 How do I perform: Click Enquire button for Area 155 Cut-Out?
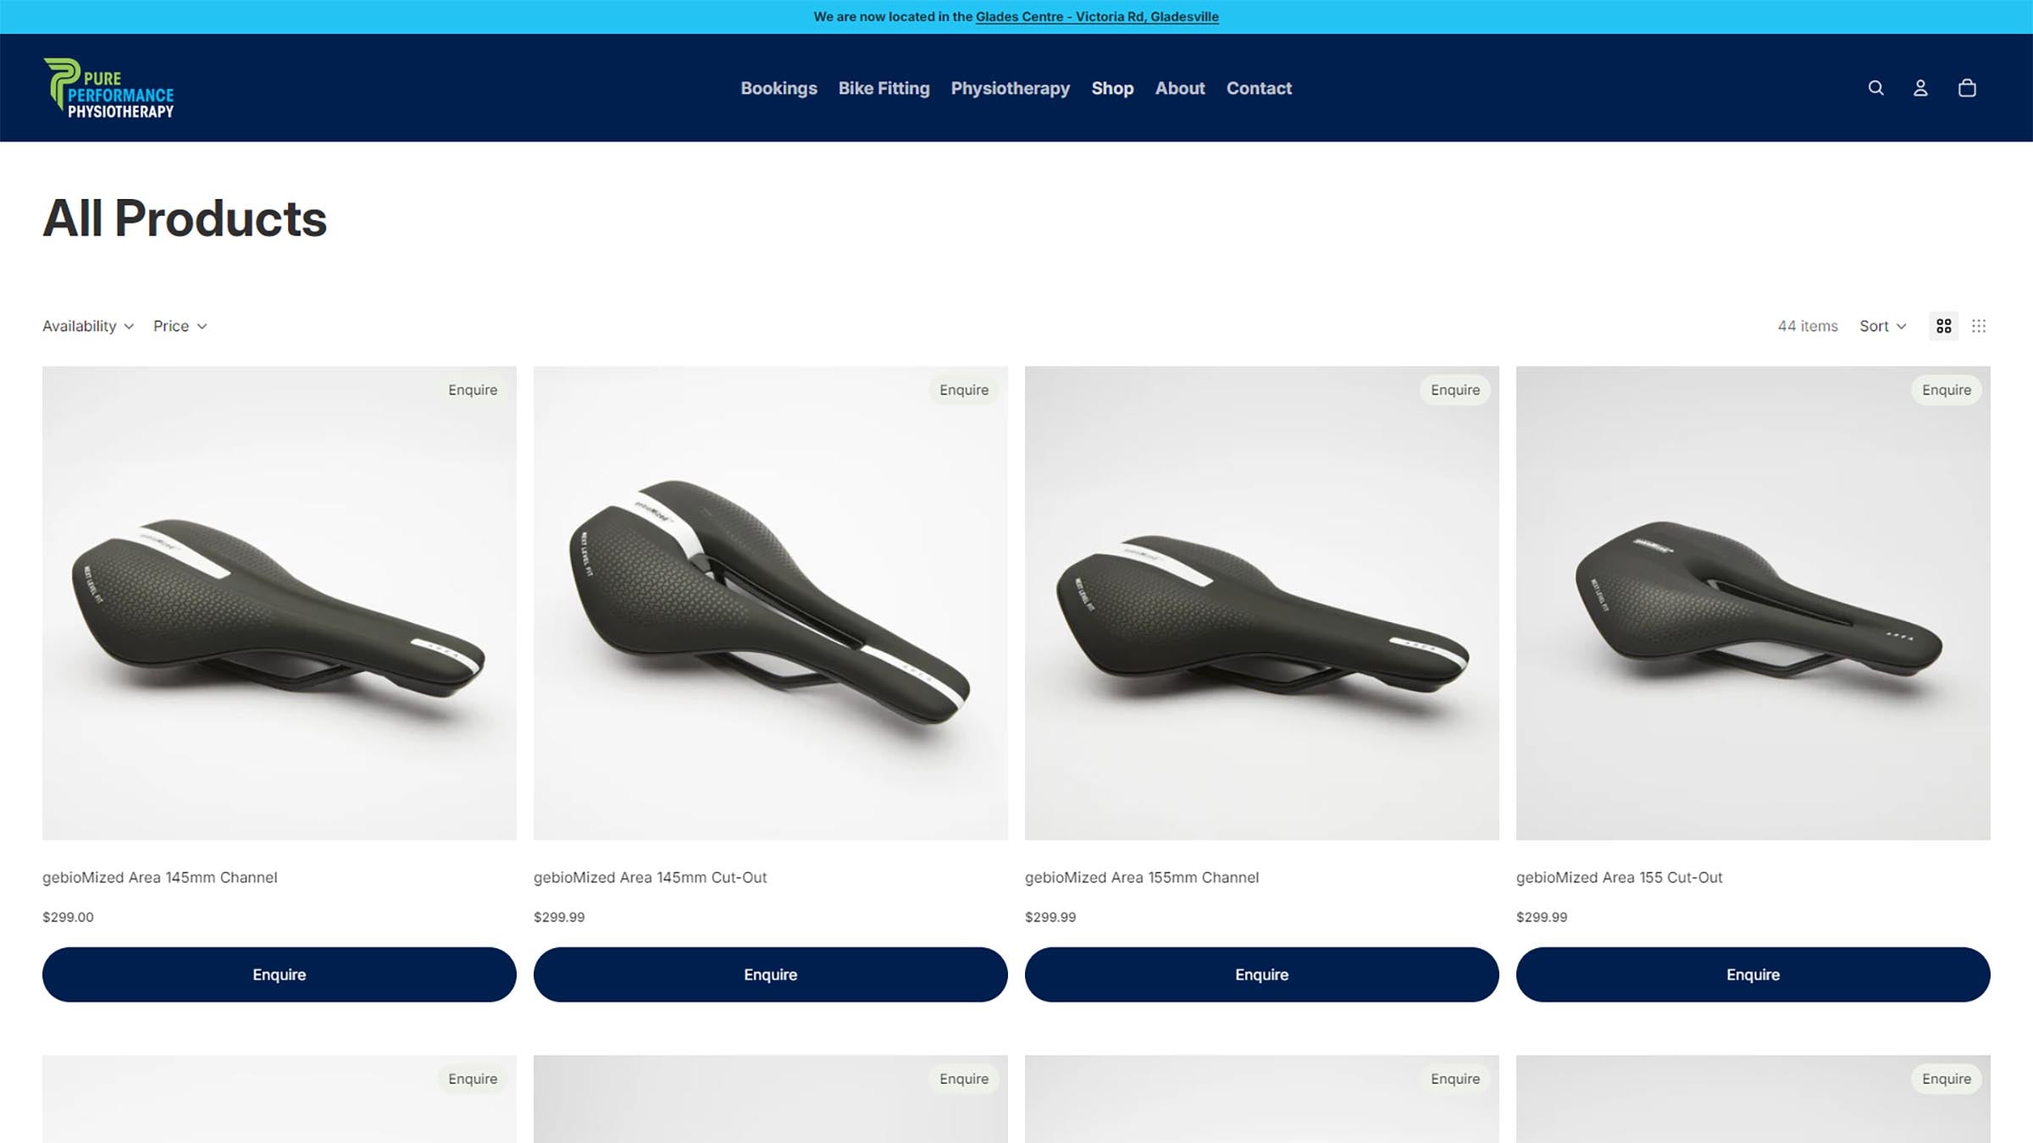(x=1753, y=975)
